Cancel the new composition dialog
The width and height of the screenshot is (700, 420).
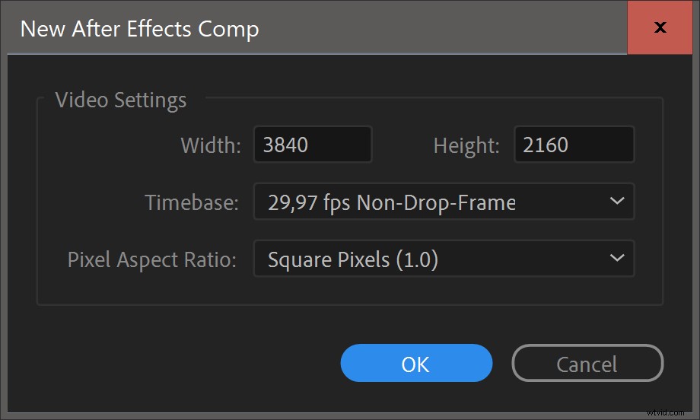pyautogui.click(x=587, y=364)
